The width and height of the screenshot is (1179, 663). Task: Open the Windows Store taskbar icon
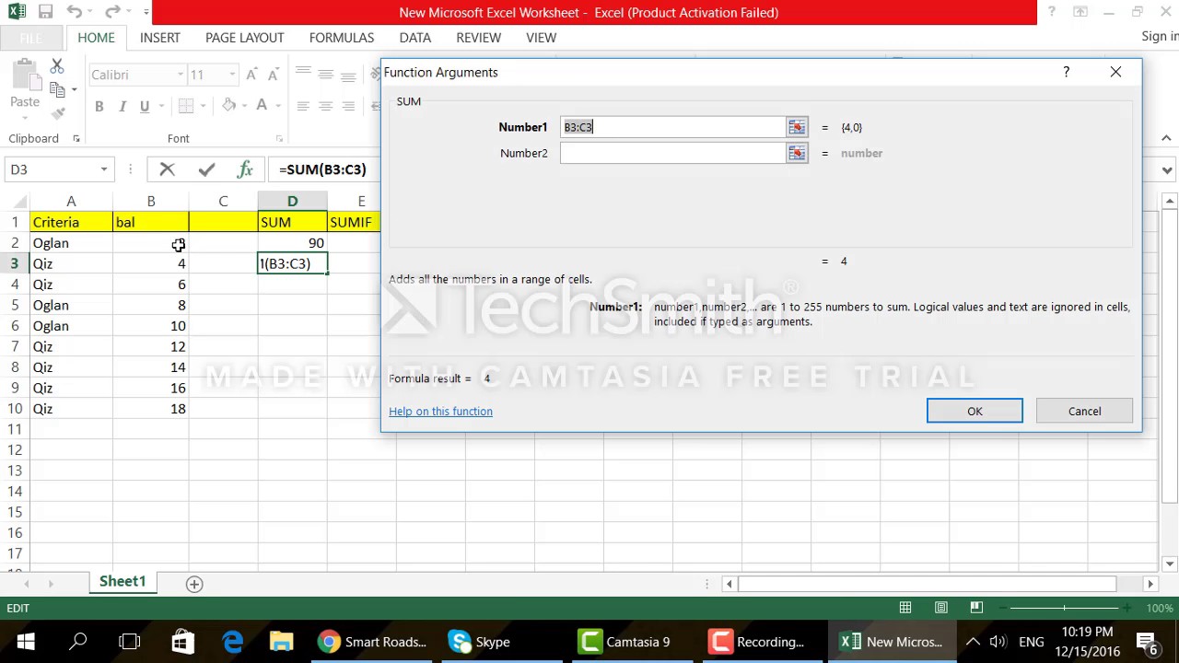pos(182,642)
